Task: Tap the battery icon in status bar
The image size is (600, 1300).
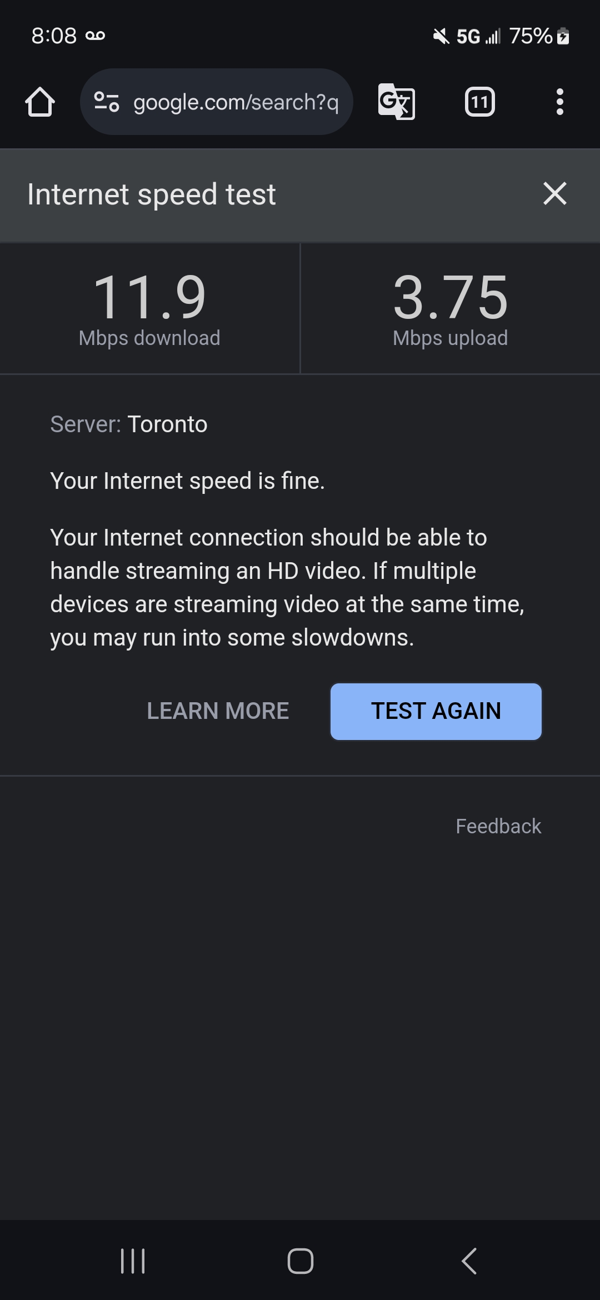Action: click(x=563, y=37)
